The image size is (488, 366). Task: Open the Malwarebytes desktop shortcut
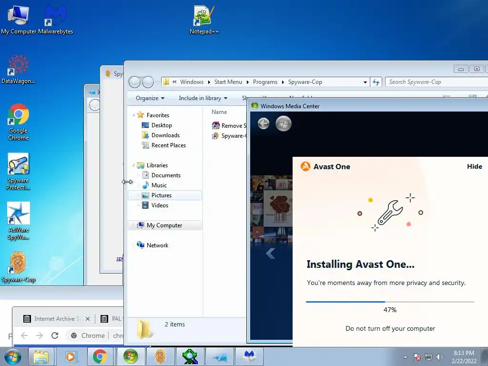click(55, 19)
